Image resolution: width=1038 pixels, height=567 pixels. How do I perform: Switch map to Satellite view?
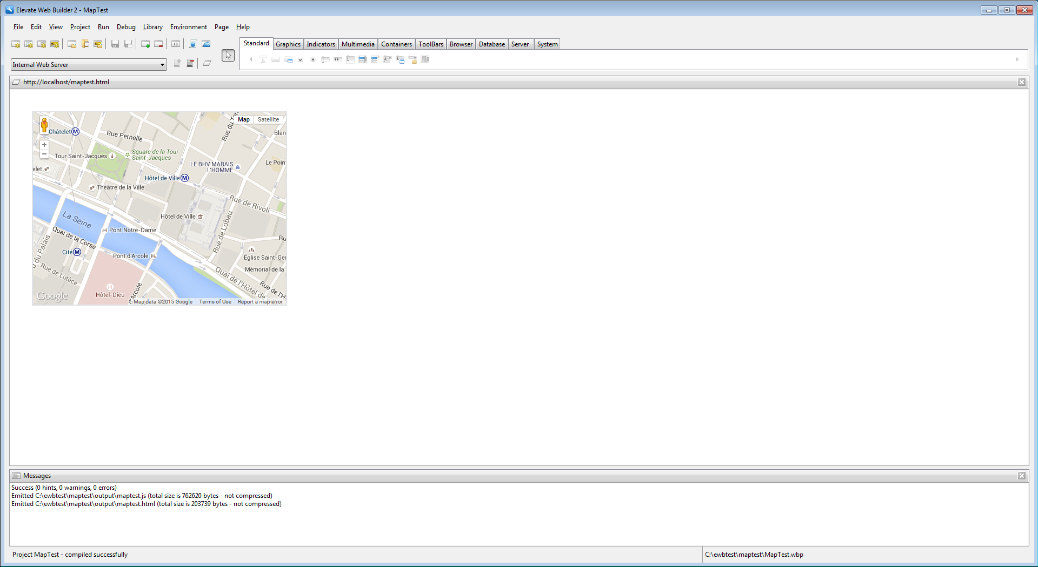pos(268,120)
